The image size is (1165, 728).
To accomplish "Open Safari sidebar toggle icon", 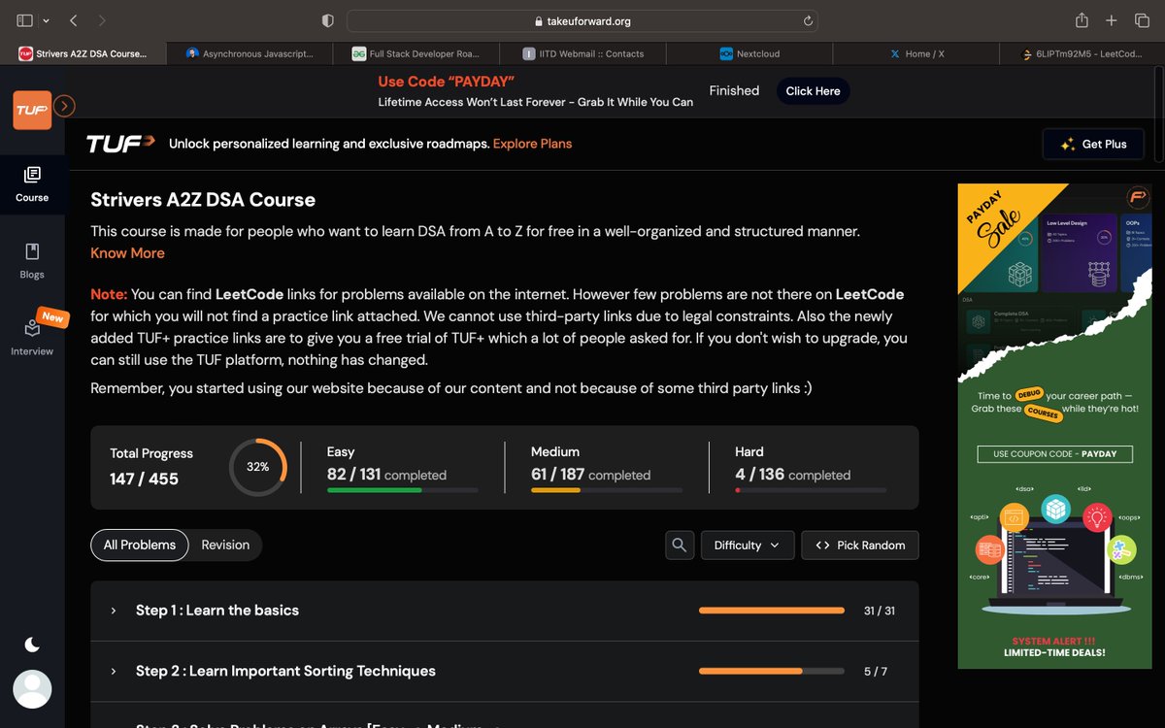I will point(24,20).
